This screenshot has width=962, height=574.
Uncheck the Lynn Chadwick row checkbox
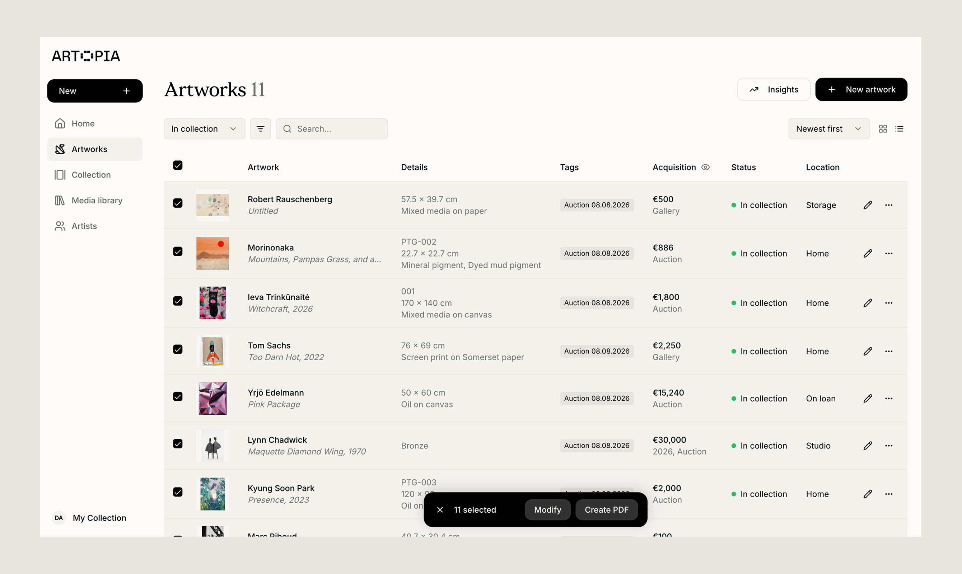(x=178, y=444)
